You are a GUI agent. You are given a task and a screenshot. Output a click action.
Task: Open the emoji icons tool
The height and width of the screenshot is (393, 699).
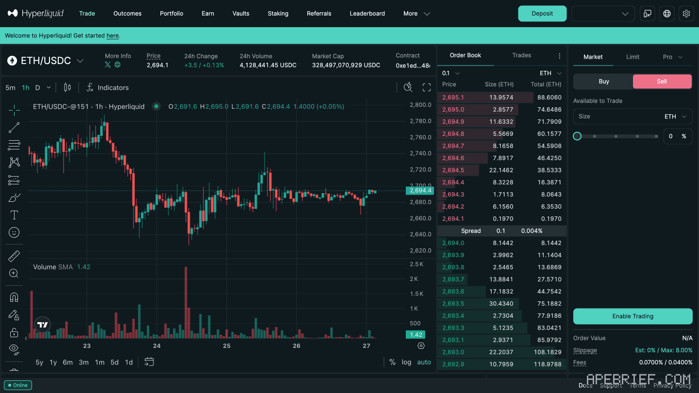[x=14, y=233]
